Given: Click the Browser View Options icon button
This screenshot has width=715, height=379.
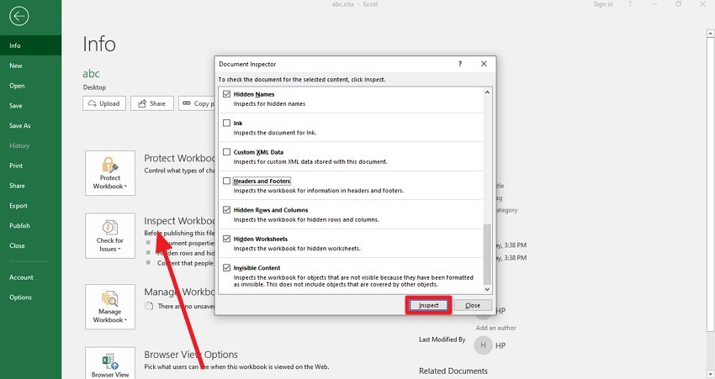Looking at the screenshot, I should 110,363.
